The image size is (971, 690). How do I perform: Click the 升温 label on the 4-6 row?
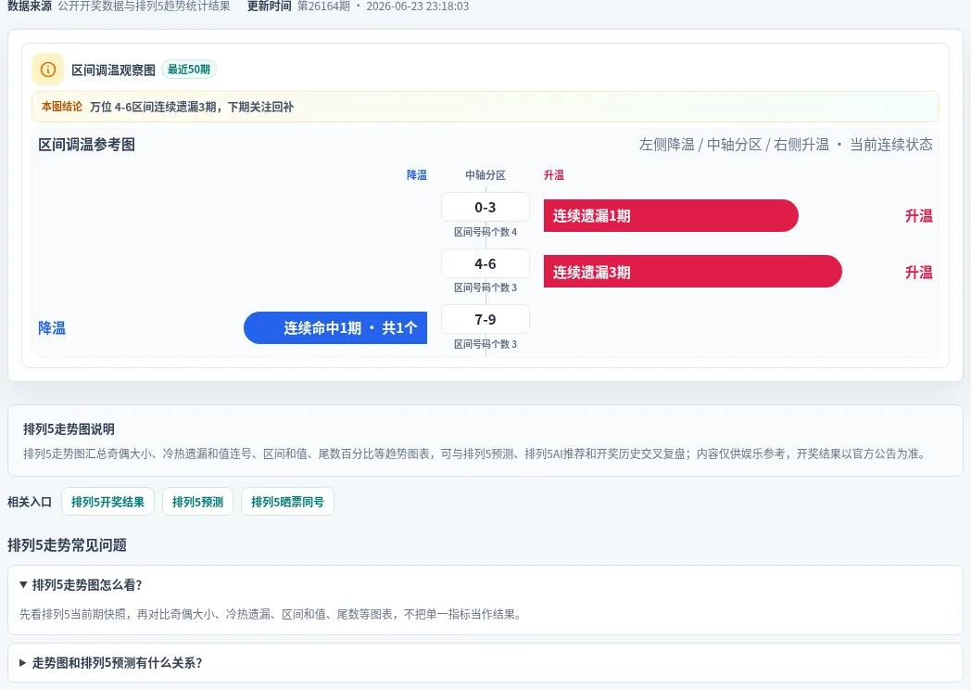point(918,272)
